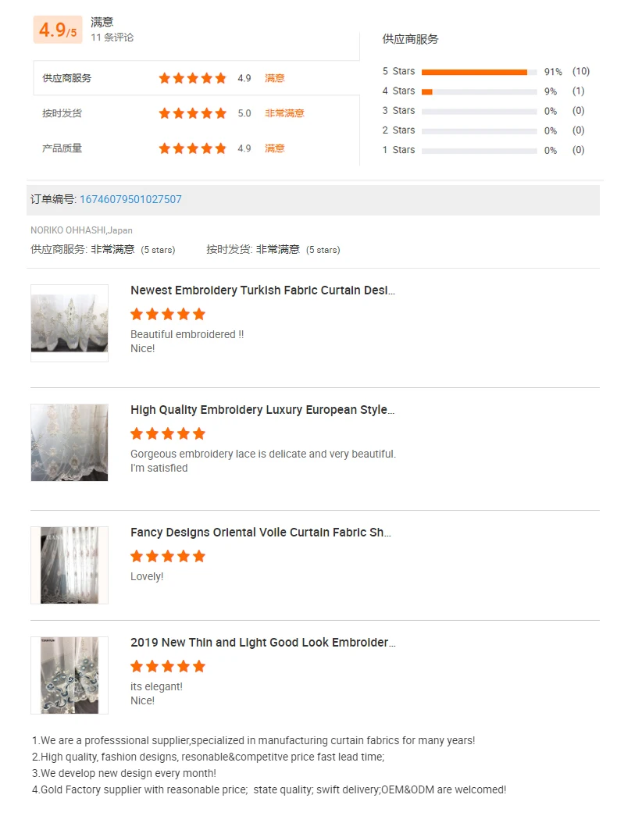
Task: Click stars under Fancy Designs Oriental Voile
Action: 168,556
